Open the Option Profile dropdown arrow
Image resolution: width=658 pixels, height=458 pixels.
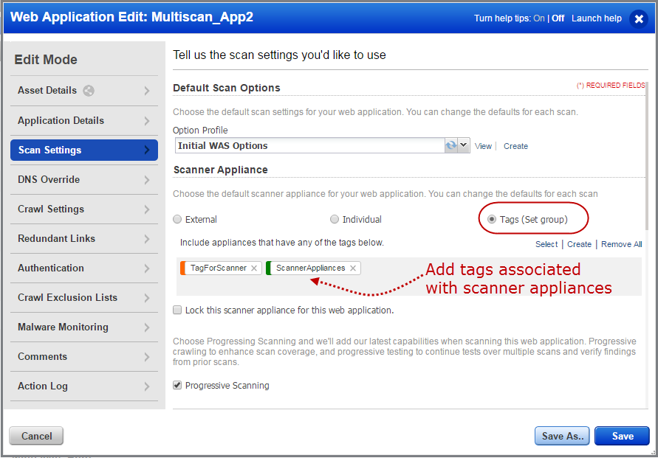point(463,145)
